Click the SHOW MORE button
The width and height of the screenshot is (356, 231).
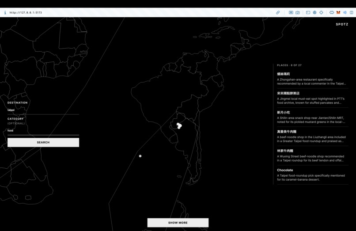(x=178, y=223)
